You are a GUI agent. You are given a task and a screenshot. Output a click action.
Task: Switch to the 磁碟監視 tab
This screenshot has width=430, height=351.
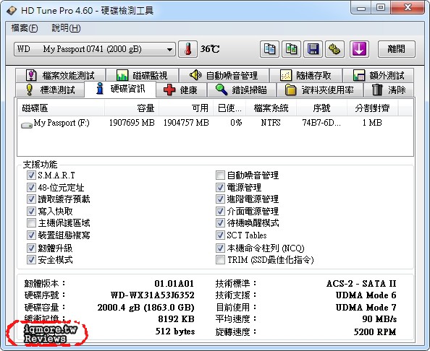coord(142,75)
